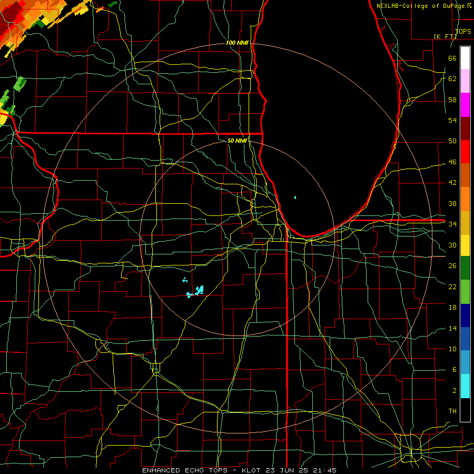Screen dimensions: 474x474
Task: Click the '38' legend value
Action: point(452,203)
